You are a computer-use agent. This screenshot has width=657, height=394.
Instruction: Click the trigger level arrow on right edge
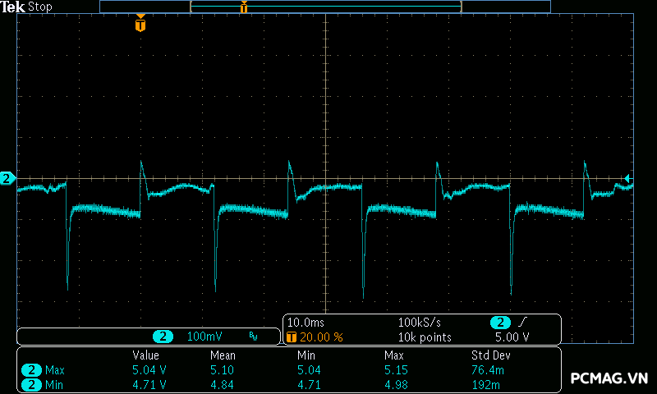click(627, 178)
